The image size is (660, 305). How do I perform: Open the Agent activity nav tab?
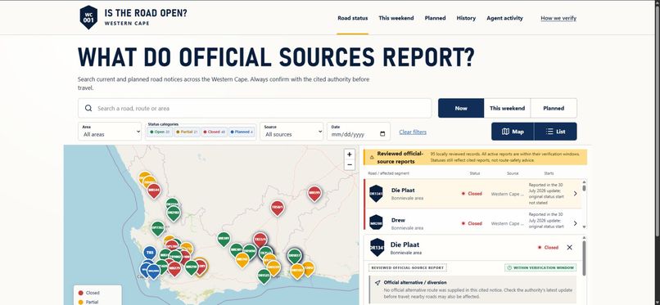pyautogui.click(x=504, y=18)
